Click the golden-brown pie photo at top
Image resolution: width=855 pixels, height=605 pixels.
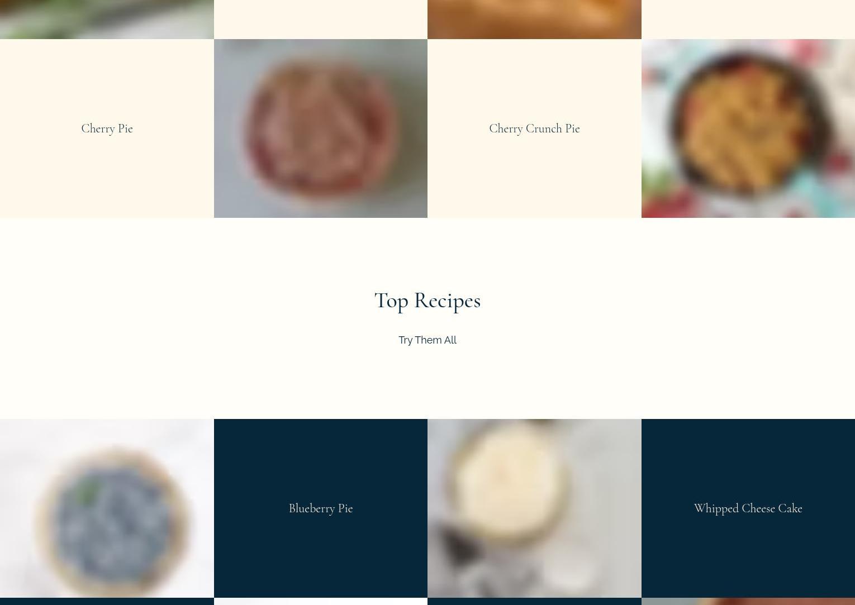pos(534,20)
